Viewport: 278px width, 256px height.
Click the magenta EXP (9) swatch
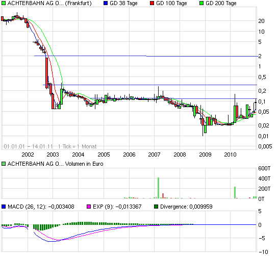tap(89, 207)
